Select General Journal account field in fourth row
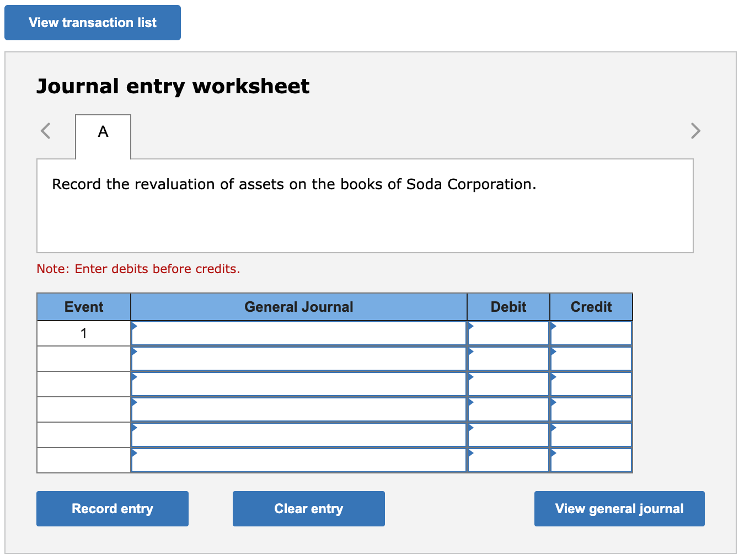The image size is (739, 554). click(299, 409)
